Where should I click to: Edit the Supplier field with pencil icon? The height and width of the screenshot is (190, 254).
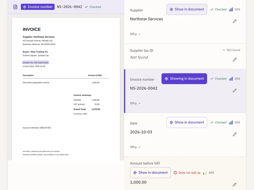tap(235, 21)
